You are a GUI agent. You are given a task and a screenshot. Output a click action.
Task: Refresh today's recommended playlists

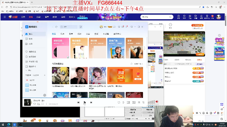click(x=132, y=64)
